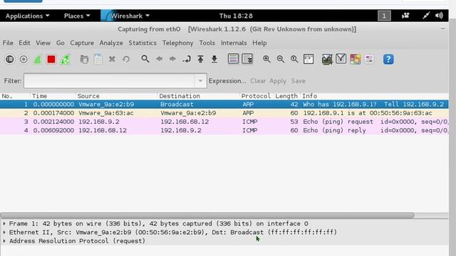456x256 pixels.
Task: Expand the Frame 1 details row
Action: pyautogui.click(x=4, y=223)
